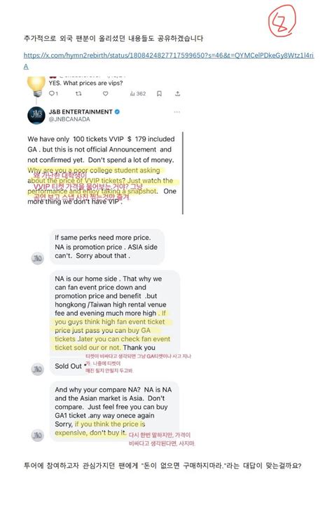This screenshot has height=505, width=332.
Task: Click the retweet icon under the reply
Action: click(78, 94)
